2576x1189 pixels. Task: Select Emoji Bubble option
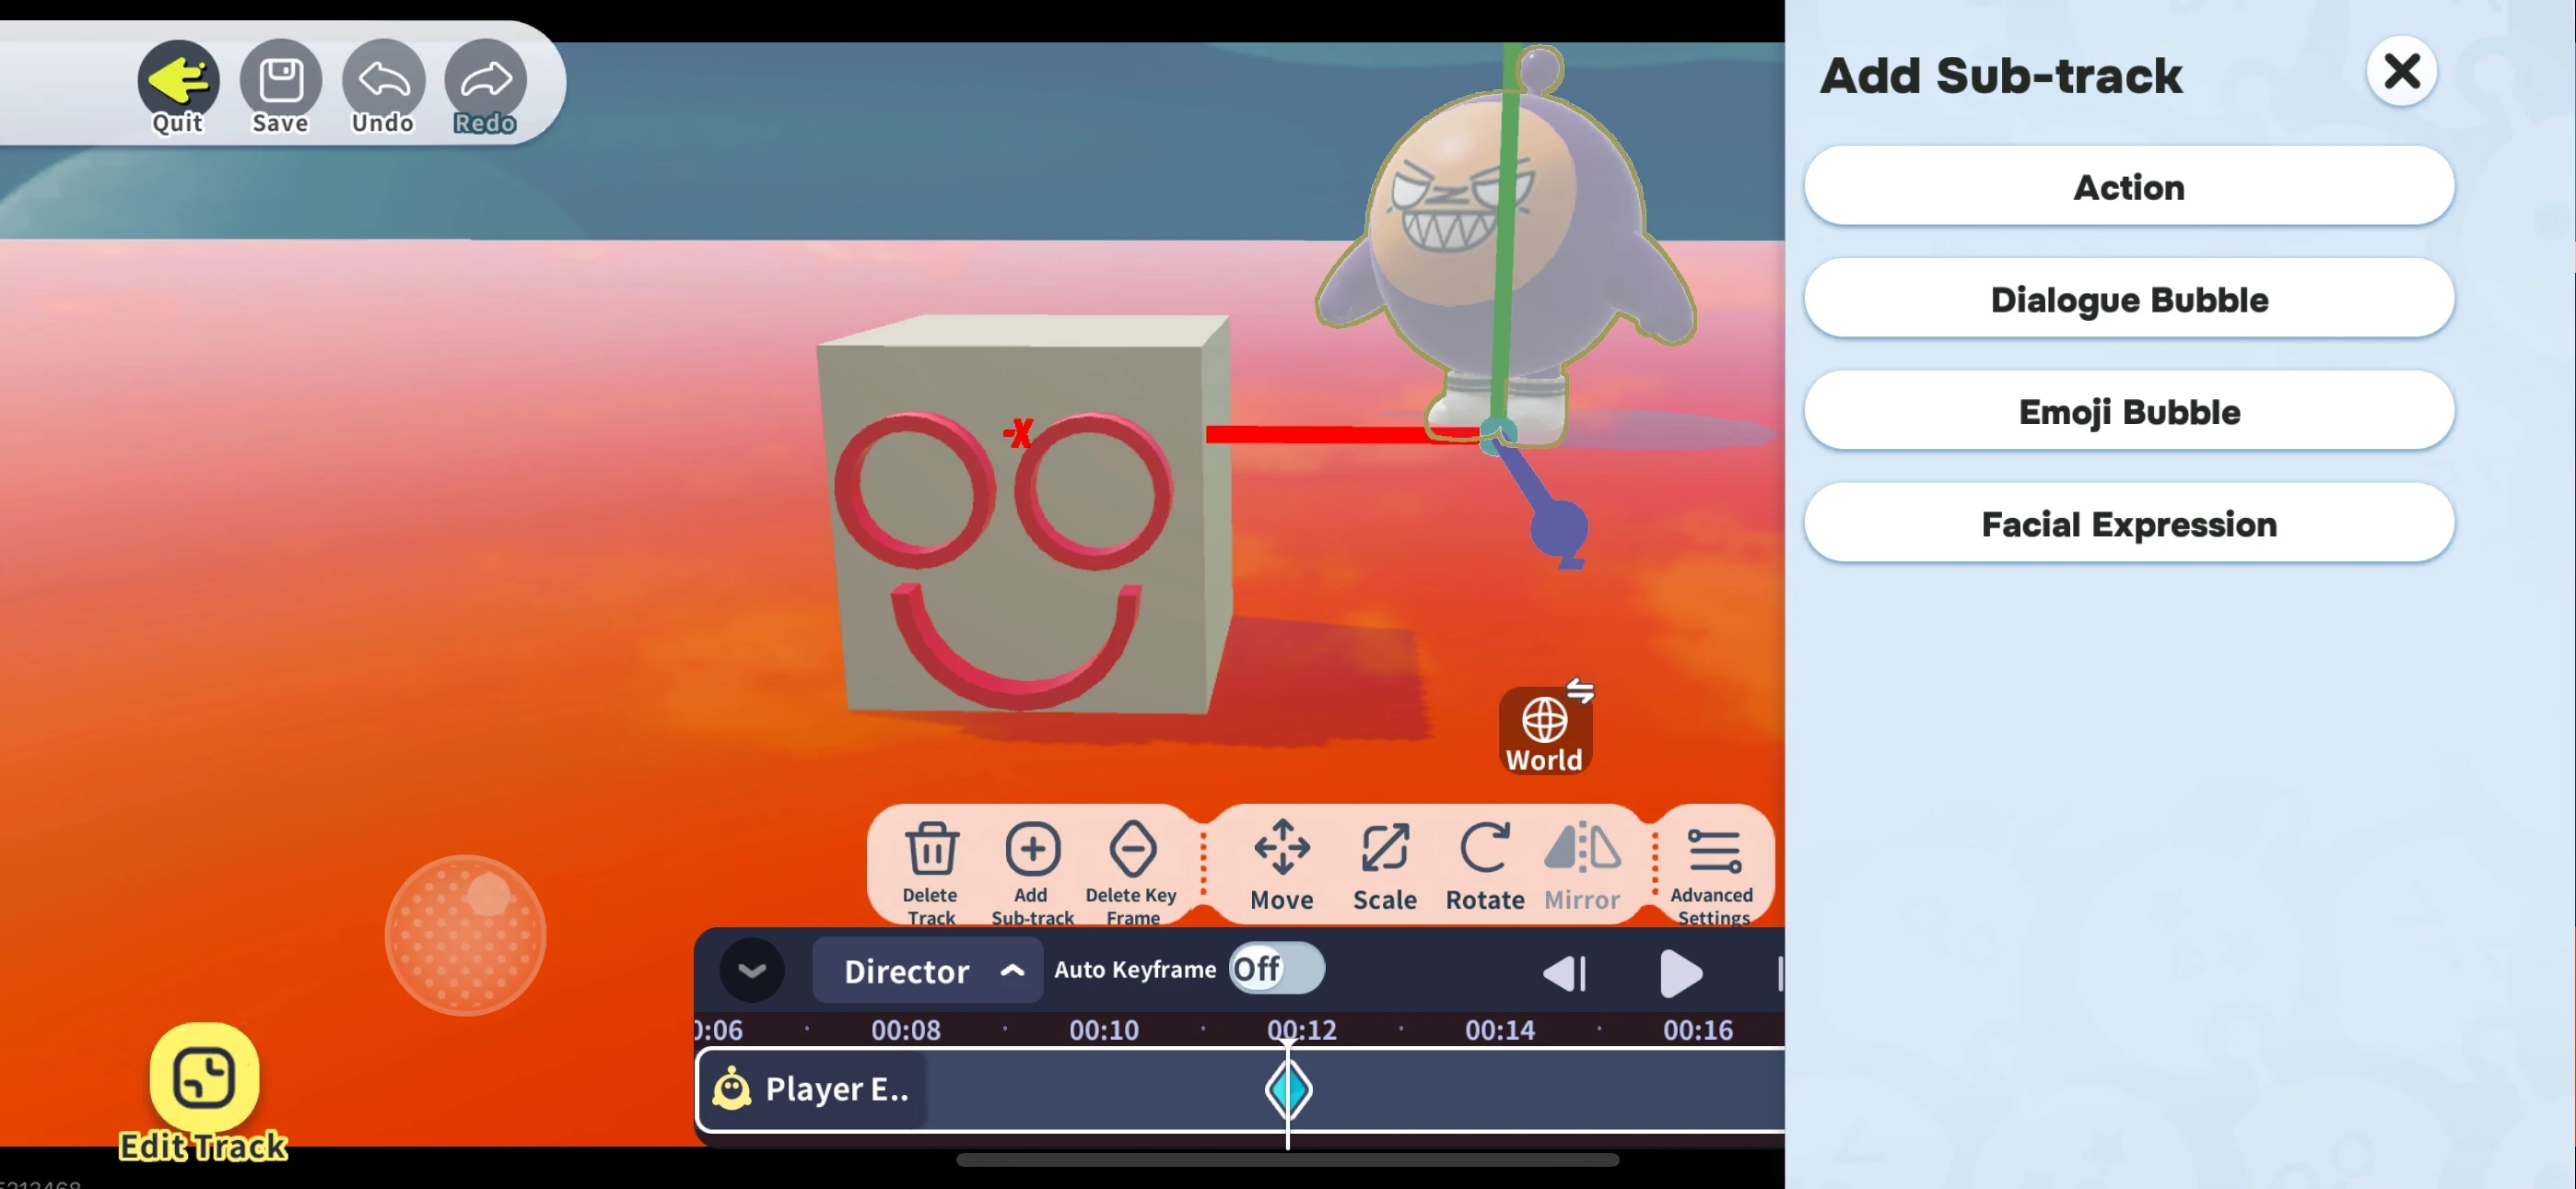coord(2128,411)
